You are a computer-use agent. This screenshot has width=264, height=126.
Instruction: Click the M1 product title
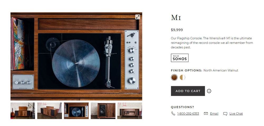point(176,18)
